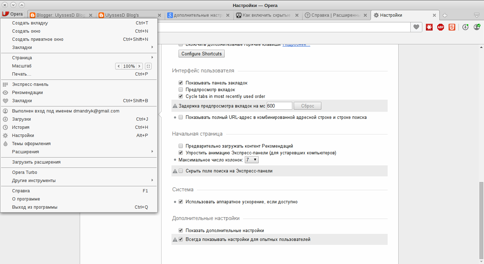Screen dimensions: 484x264
Task: Click the Configure Shortcuts button
Action: tap(201, 54)
